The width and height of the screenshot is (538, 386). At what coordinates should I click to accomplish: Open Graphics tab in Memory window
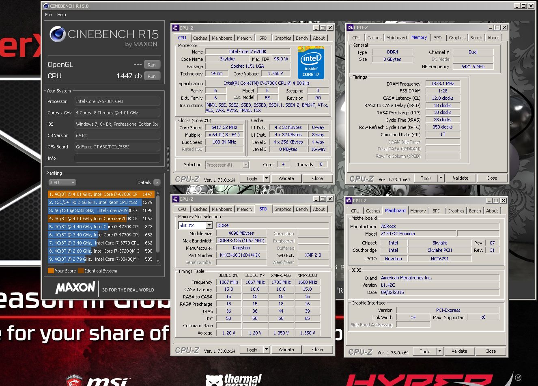[x=457, y=38]
